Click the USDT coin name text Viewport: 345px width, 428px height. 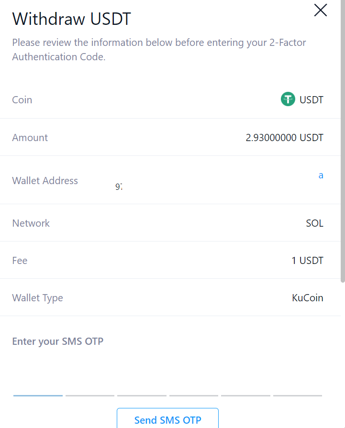pos(311,100)
